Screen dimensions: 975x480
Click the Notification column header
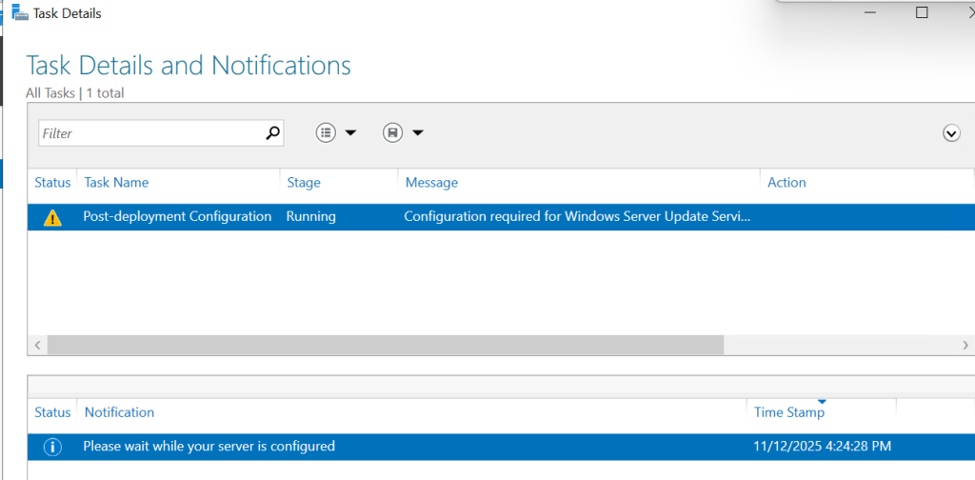119,412
